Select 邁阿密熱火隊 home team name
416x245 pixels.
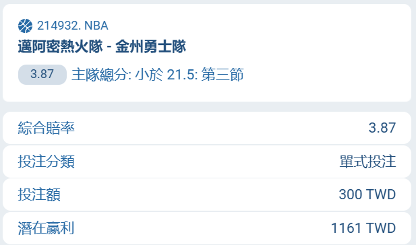point(60,46)
